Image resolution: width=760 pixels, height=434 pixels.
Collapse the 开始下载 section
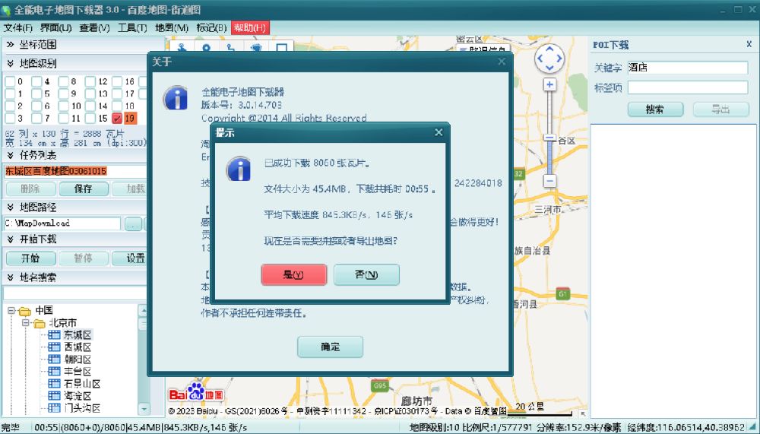coord(10,239)
